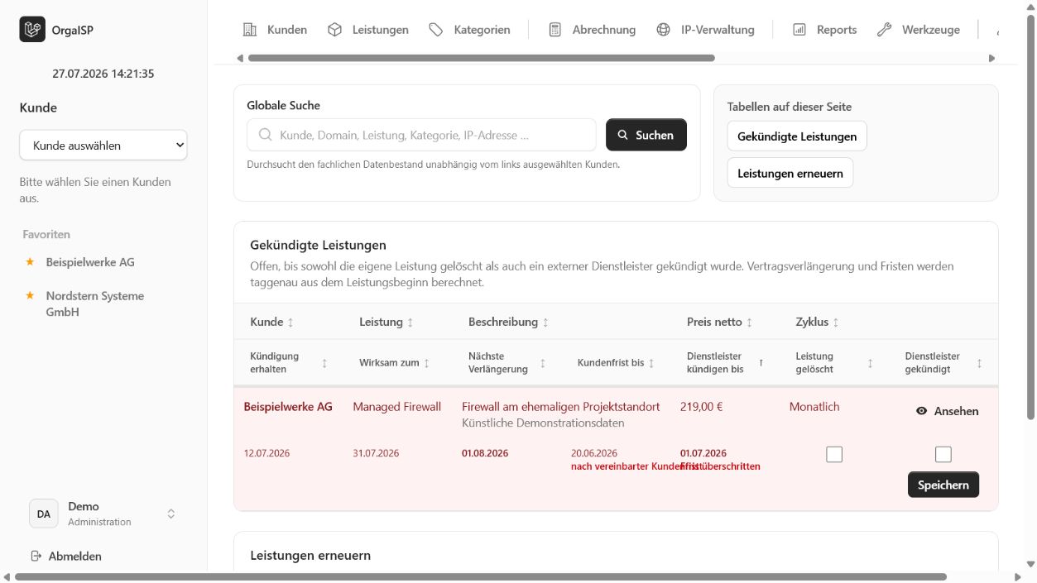Sort by Dienstleister gekündigt arrow icon
Viewport: 1037px width, 583px height.
point(980,363)
